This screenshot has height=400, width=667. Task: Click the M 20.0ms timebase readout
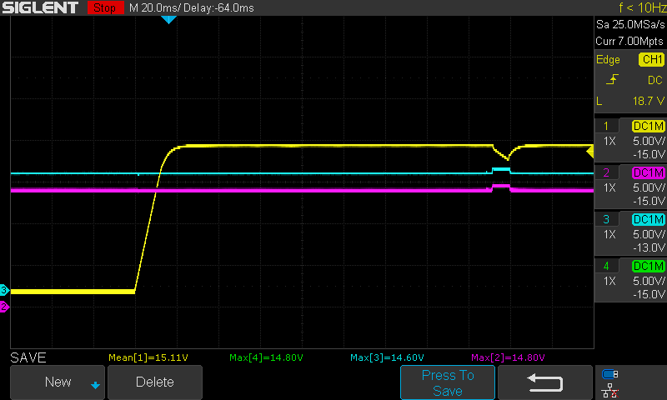point(155,8)
